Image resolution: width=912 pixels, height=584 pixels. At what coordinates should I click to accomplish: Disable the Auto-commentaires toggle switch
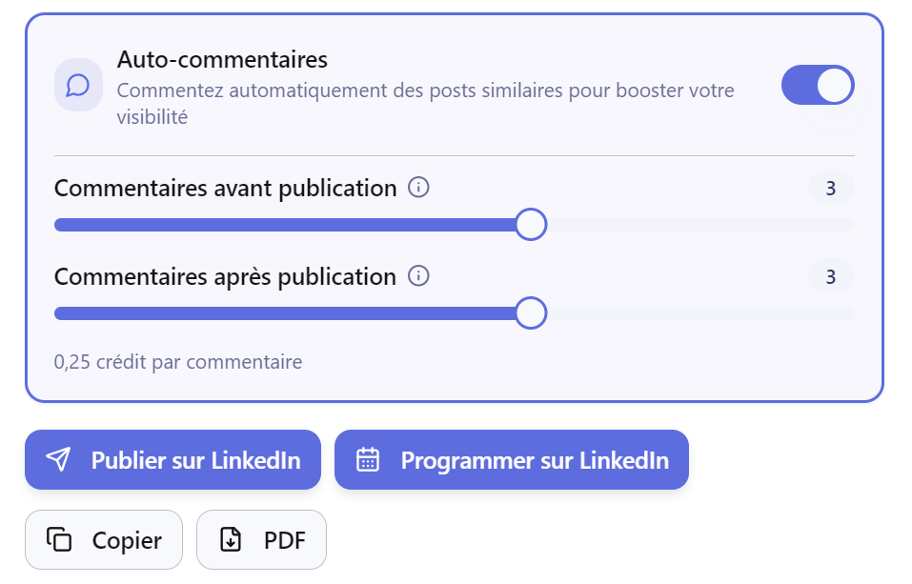point(818,85)
